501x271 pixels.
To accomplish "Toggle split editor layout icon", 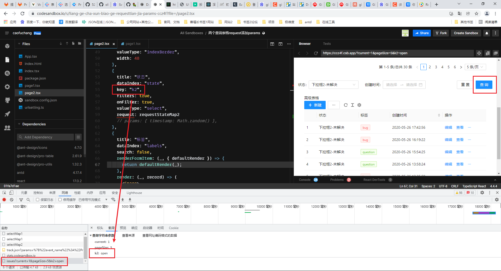I will coord(272,44).
